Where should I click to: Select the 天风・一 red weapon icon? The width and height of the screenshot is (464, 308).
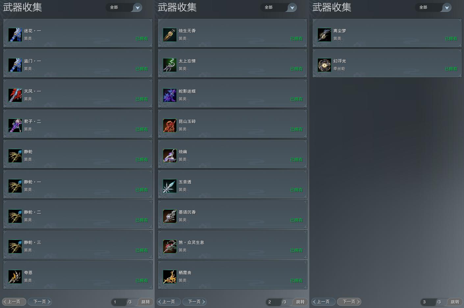(15, 95)
